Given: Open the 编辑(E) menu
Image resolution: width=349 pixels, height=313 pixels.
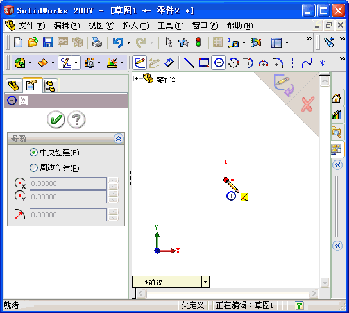Looking at the screenshot, I should point(66,26).
